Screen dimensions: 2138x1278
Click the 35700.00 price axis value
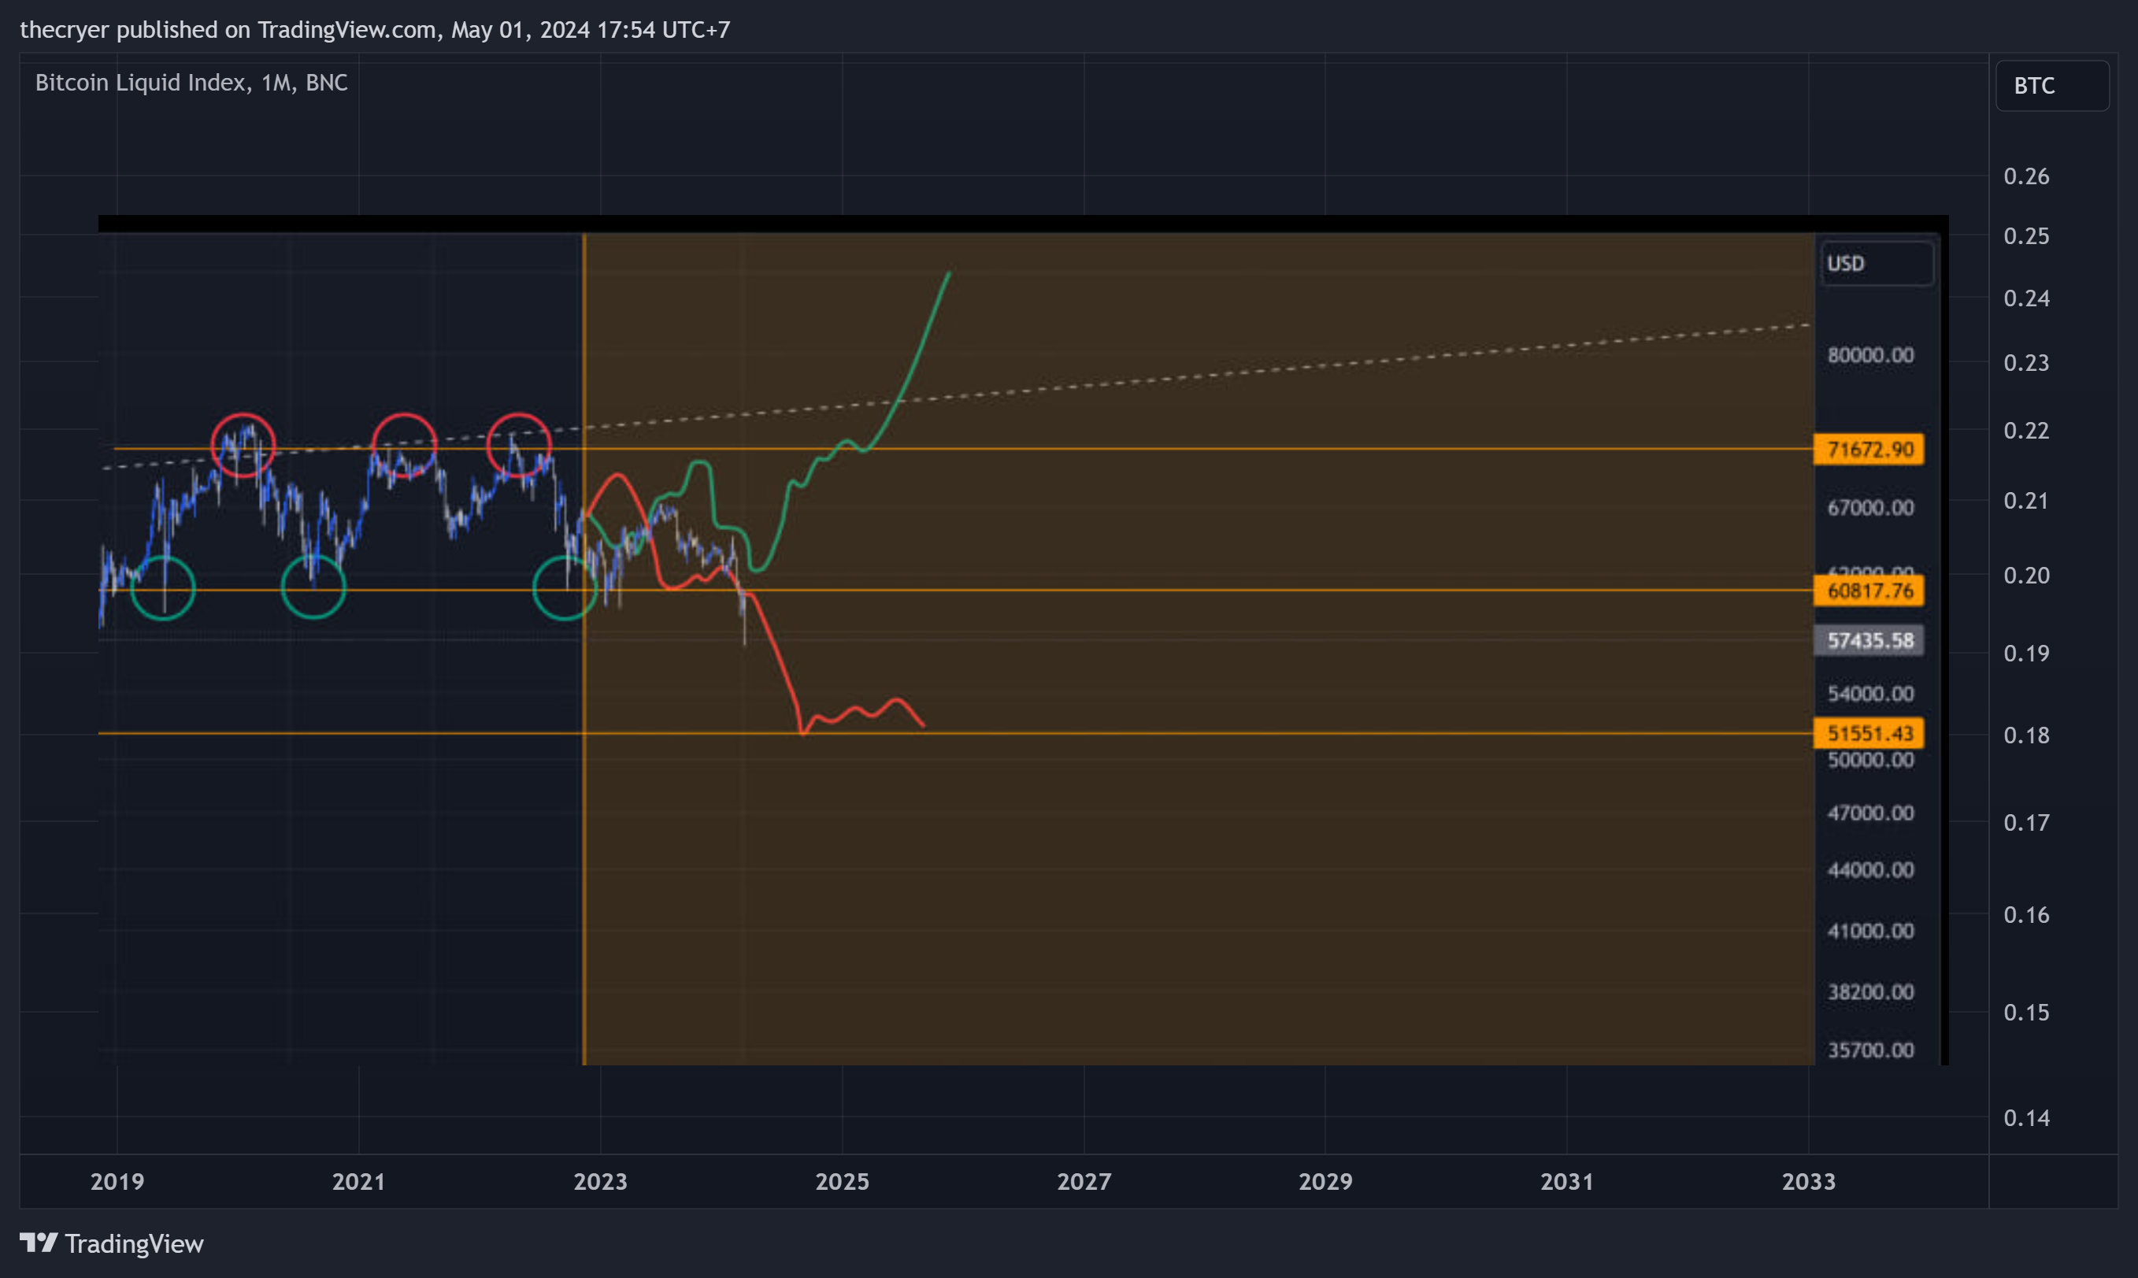coord(1870,1050)
